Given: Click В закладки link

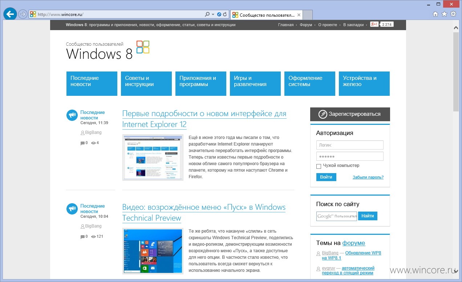Looking at the screenshot, I should (x=353, y=25).
